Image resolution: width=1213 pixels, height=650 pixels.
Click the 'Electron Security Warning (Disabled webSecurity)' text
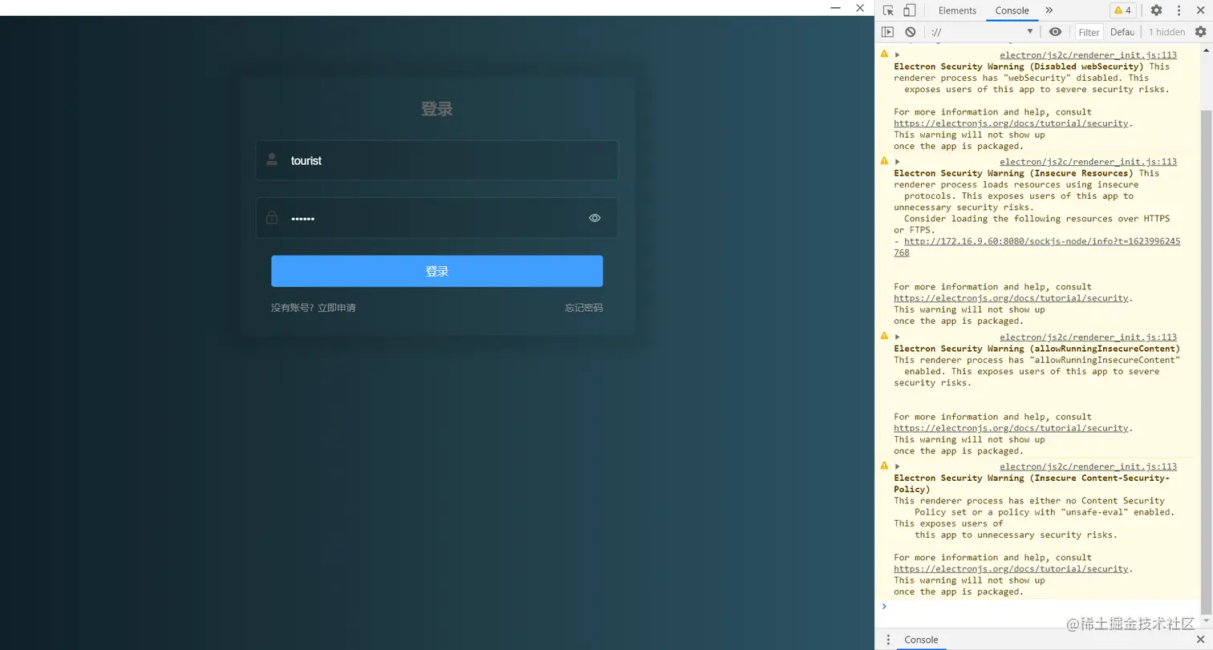(x=1019, y=67)
